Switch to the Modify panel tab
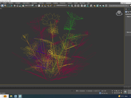The image size is (131, 98). 129,9
